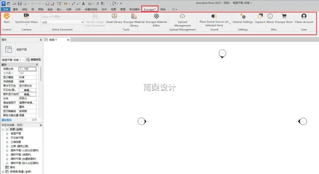Screen dimensions: 319x174
Task: Toggle Synchronize Views camera option
Action: [27, 19]
